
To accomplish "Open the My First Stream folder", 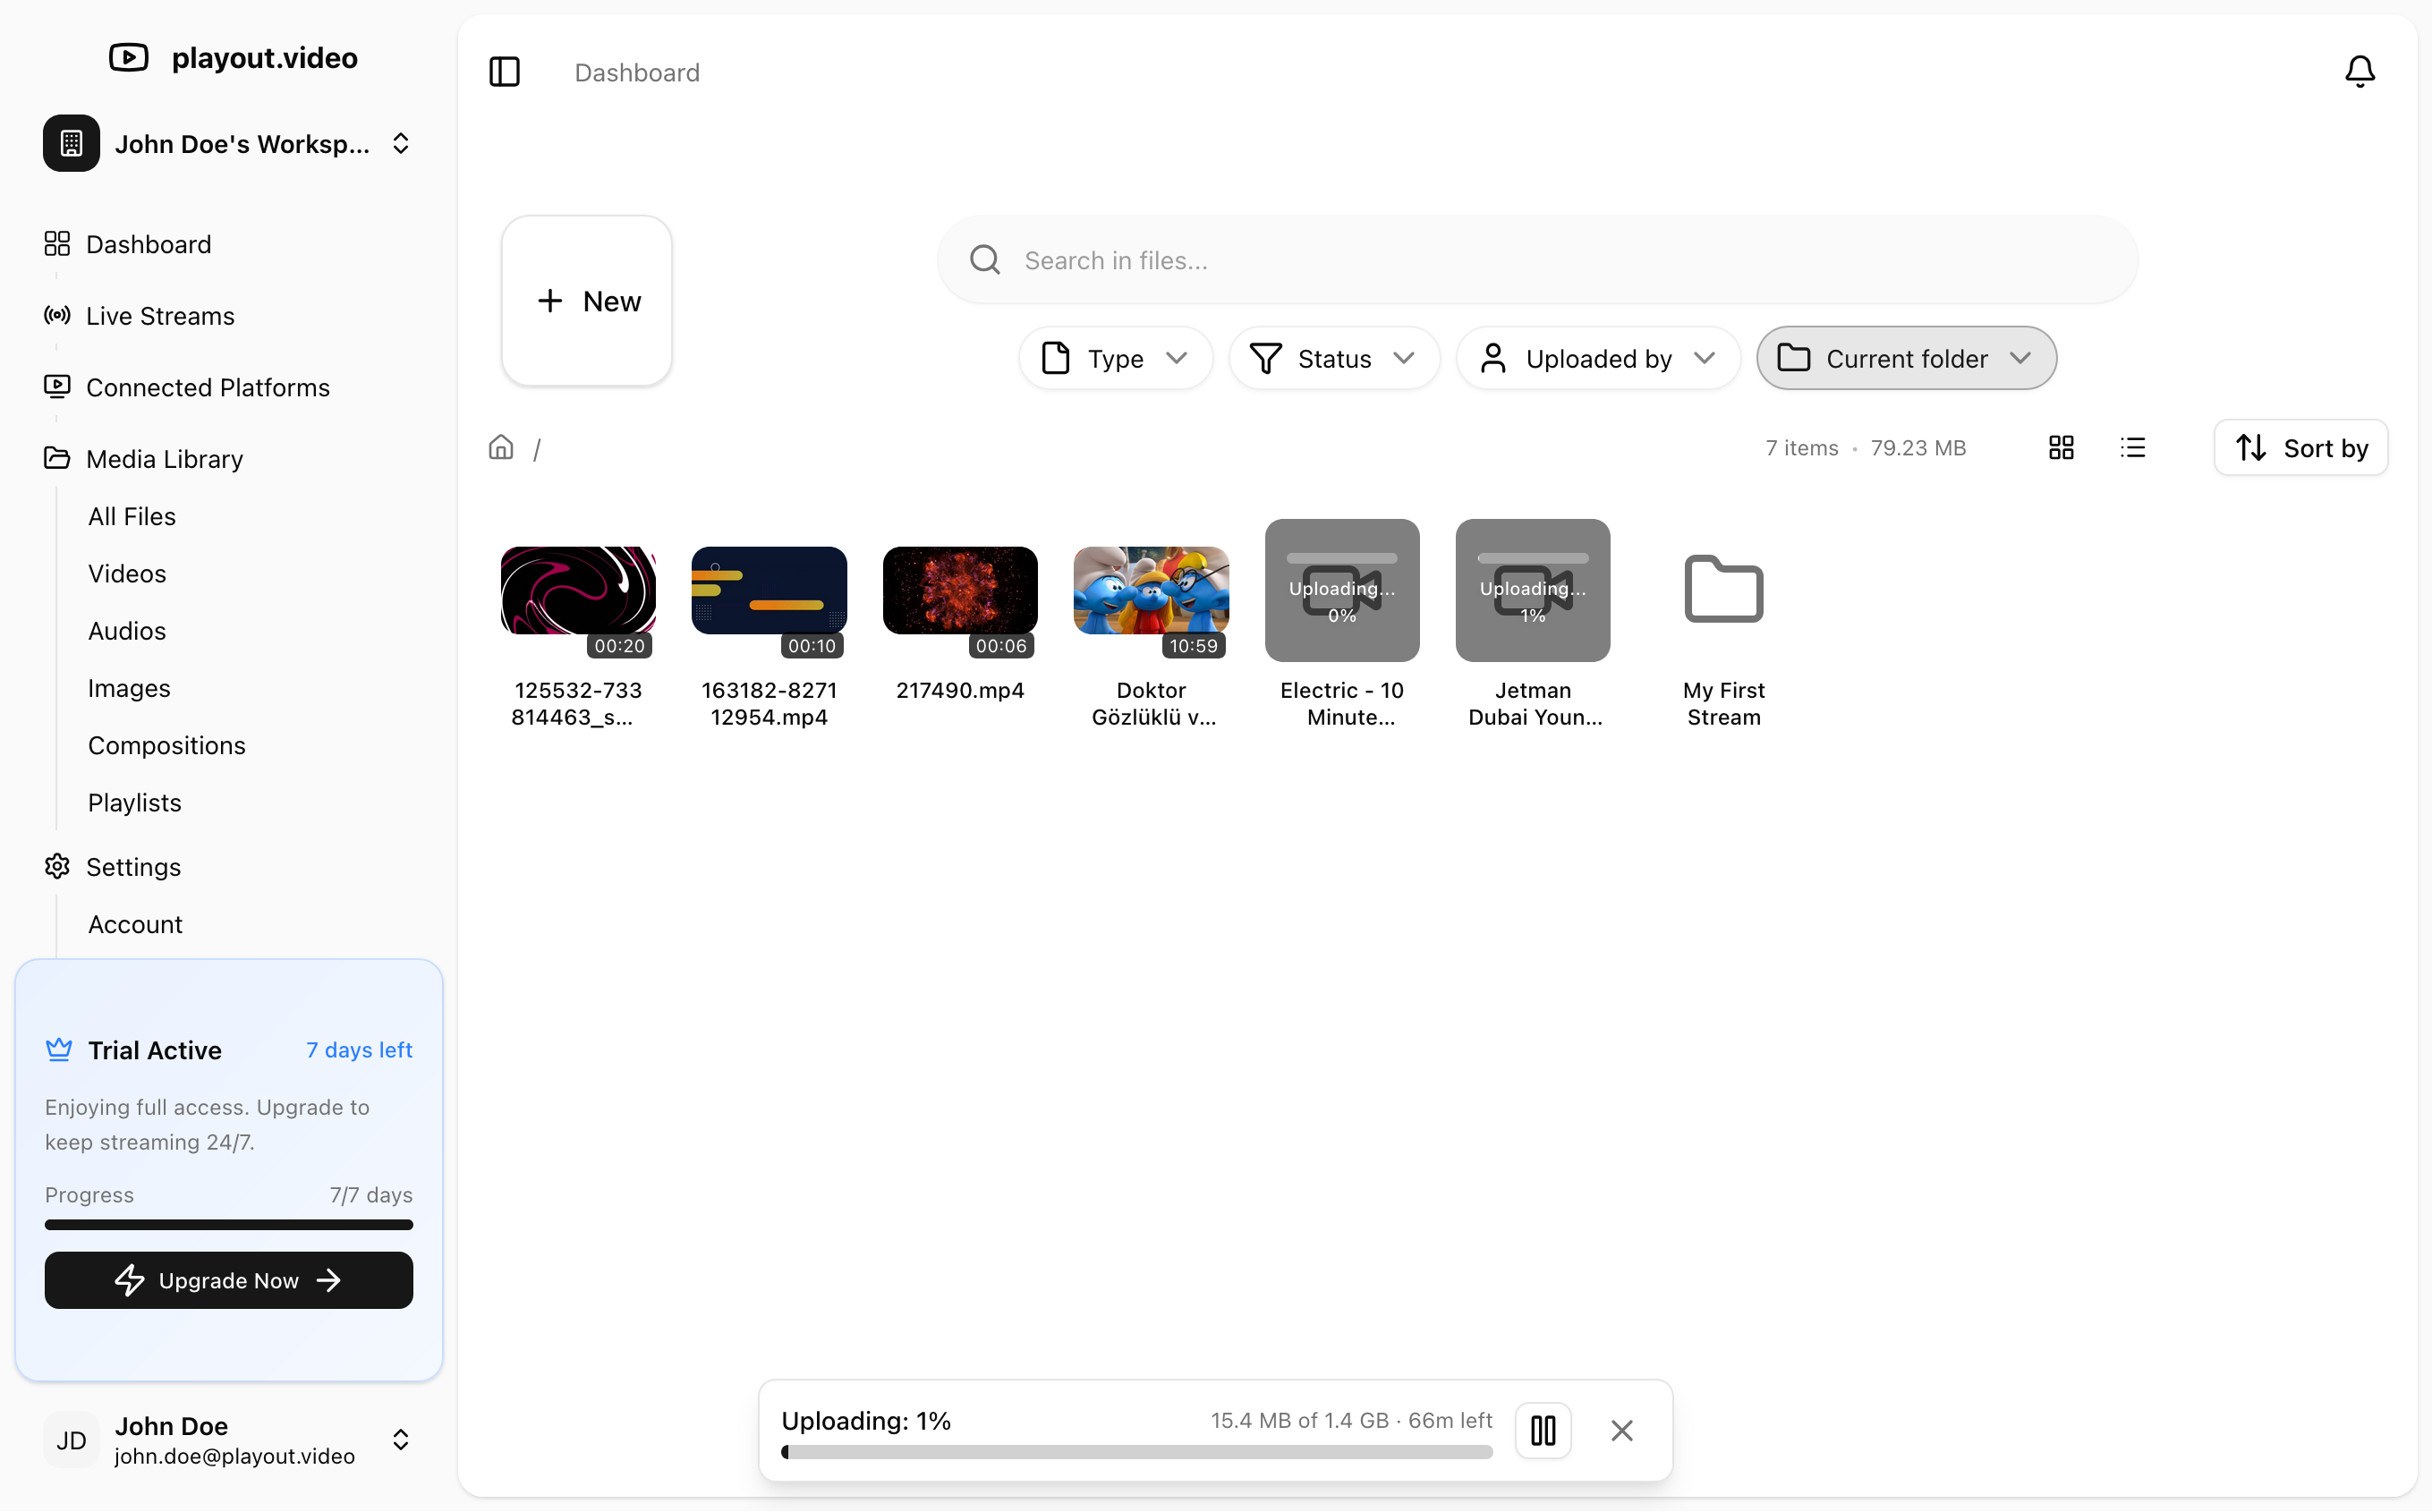I will click(x=1722, y=590).
